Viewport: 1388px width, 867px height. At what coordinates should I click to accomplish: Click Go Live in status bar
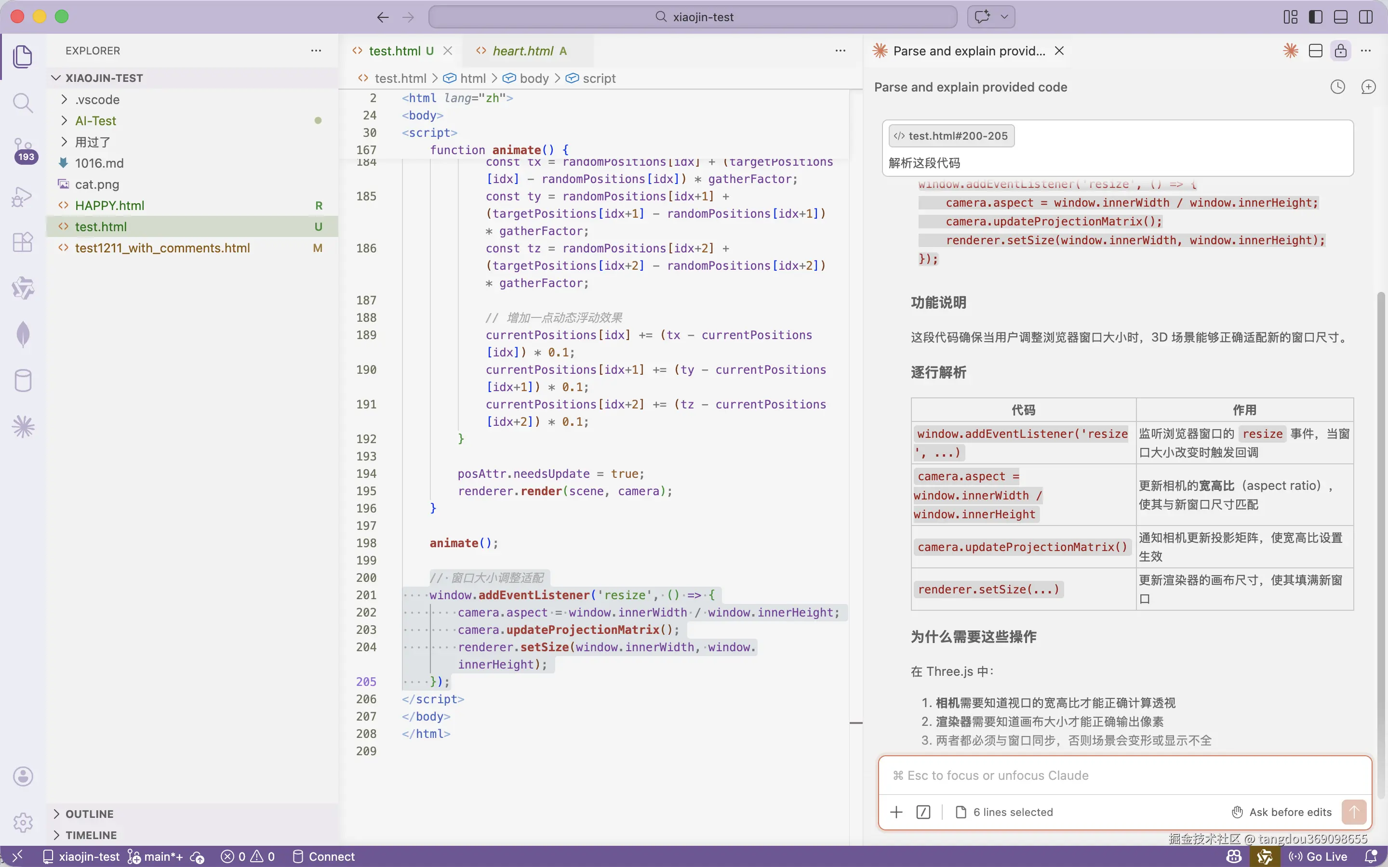pyautogui.click(x=1318, y=856)
